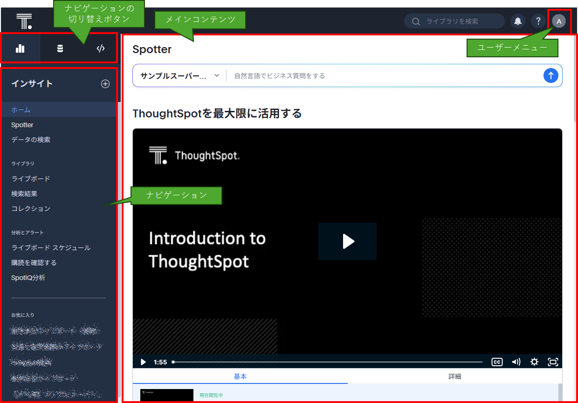Open notifications bell icon
Image resolution: width=578 pixels, height=403 pixels.
517,21
